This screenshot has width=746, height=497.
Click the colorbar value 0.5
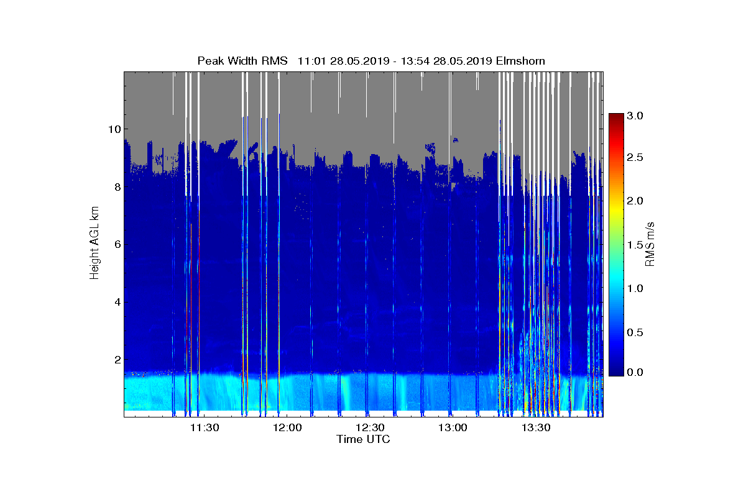click(x=635, y=332)
